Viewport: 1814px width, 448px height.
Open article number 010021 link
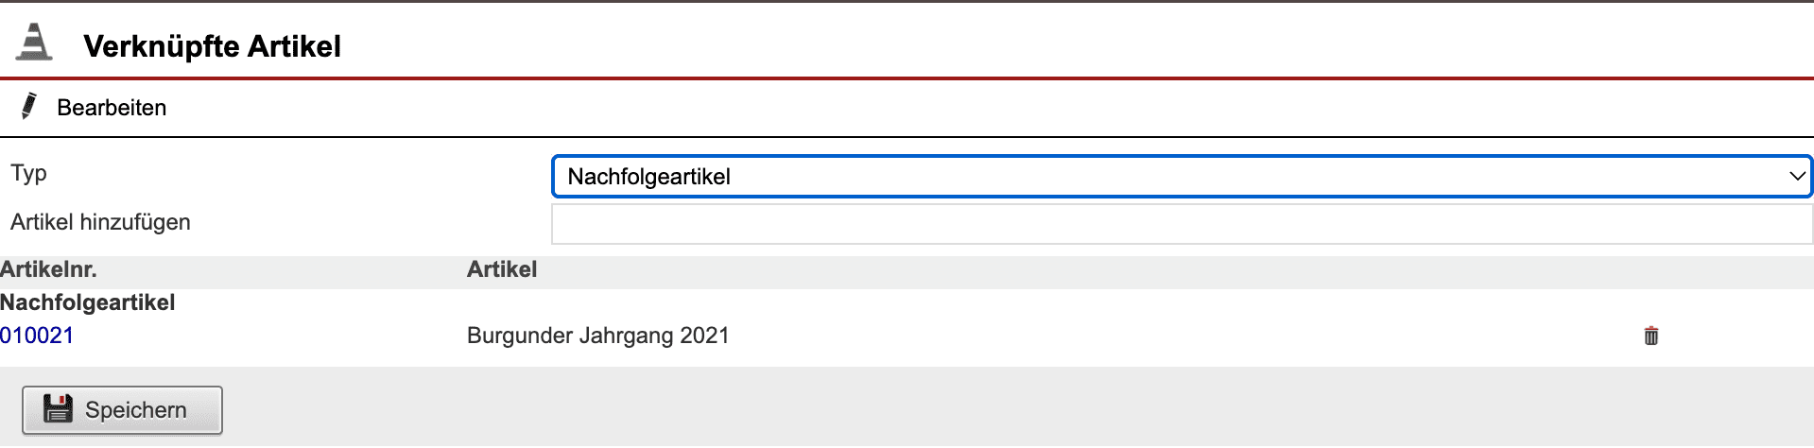click(x=37, y=336)
